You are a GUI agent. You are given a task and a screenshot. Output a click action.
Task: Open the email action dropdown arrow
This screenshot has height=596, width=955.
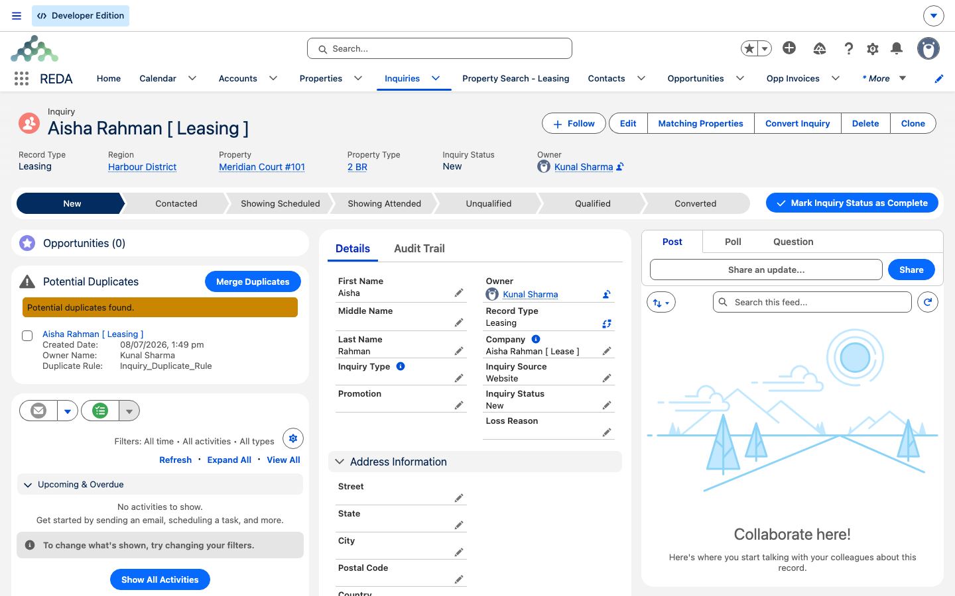coord(68,411)
